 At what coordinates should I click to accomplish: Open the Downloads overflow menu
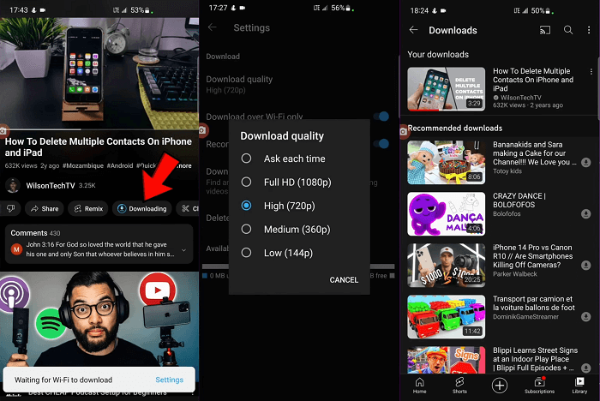coord(589,30)
